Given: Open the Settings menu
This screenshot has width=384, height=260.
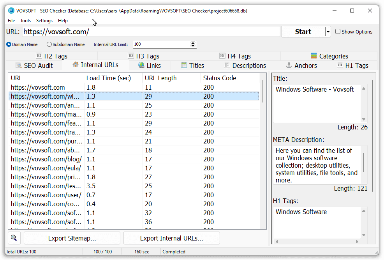Looking at the screenshot, I should pyautogui.click(x=44, y=21).
